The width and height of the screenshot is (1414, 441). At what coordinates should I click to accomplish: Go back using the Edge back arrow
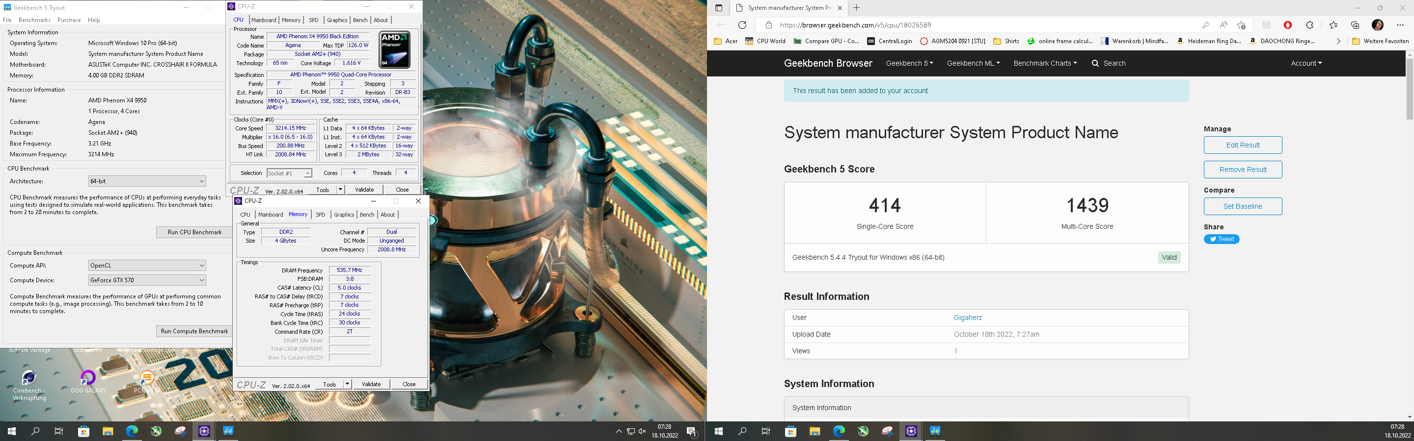(721, 24)
